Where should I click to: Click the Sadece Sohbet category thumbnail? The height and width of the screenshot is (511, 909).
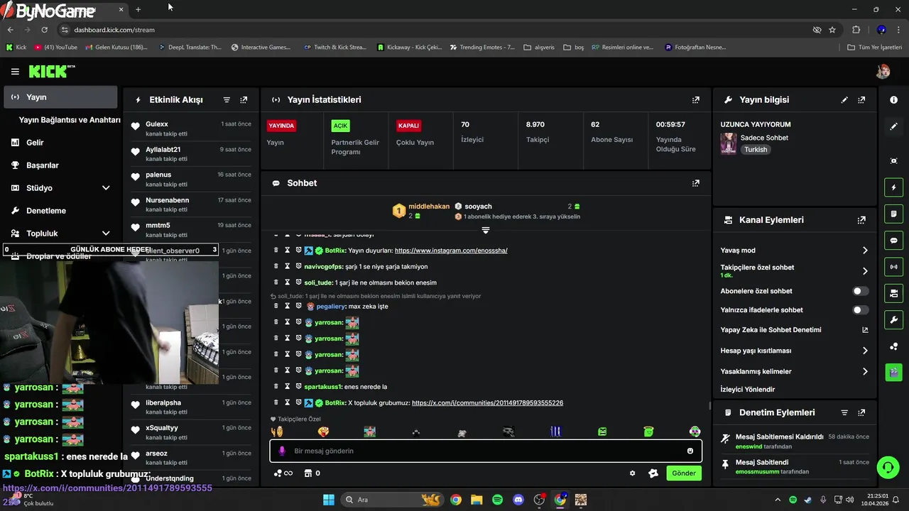click(729, 143)
